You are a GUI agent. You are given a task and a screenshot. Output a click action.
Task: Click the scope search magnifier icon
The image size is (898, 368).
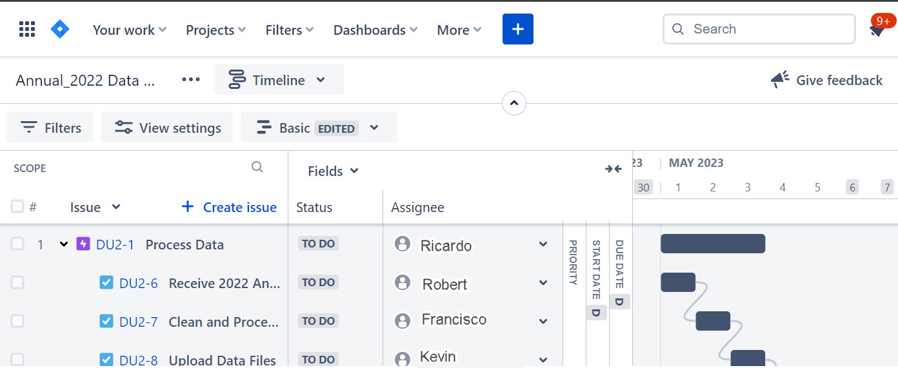coord(257,168)
